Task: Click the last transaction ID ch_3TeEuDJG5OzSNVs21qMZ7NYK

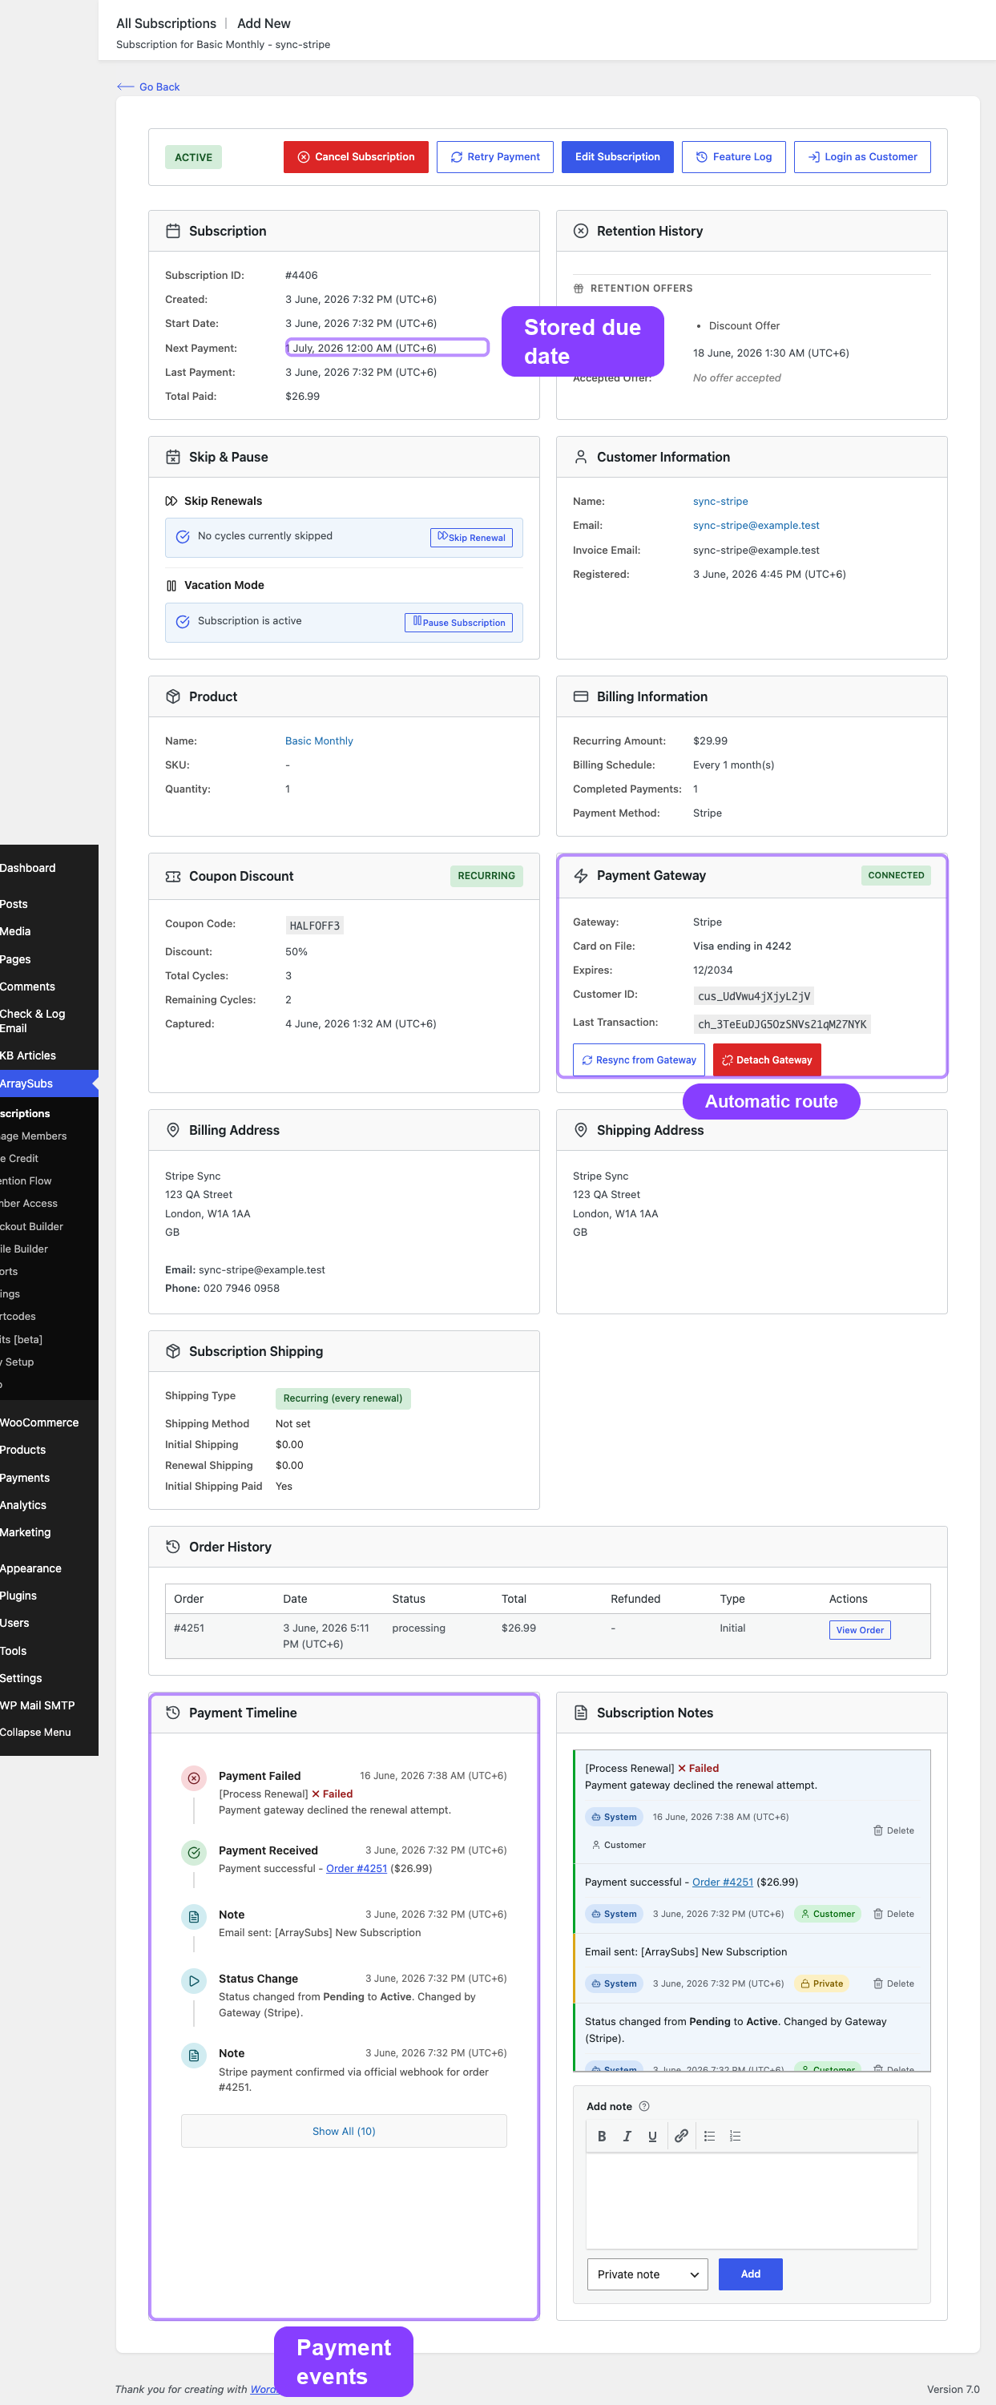Action: coord(782,1024)
